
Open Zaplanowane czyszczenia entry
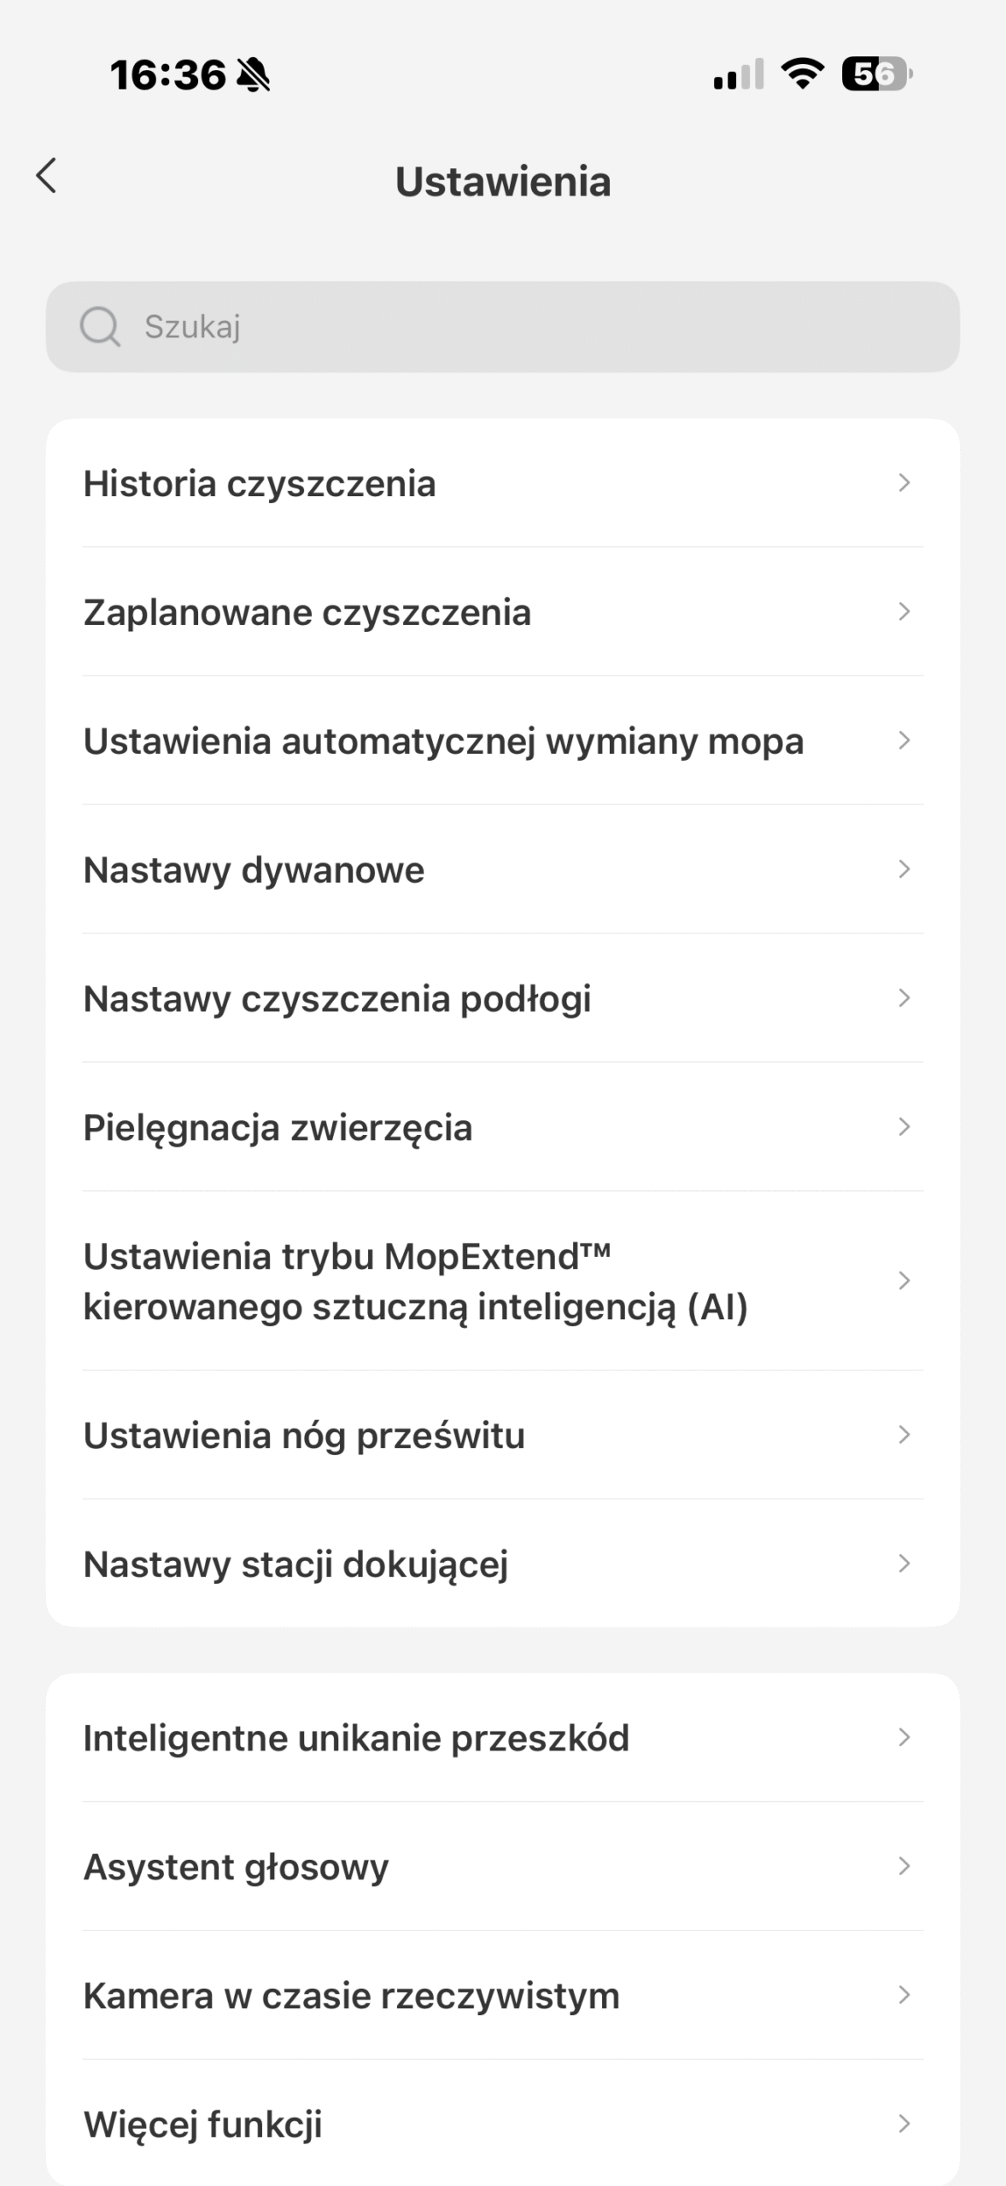pos(307,612)
